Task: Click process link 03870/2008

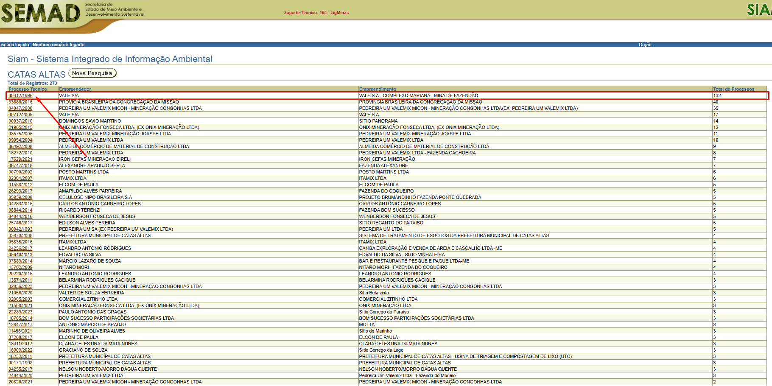Action: (x=20, y=236)
